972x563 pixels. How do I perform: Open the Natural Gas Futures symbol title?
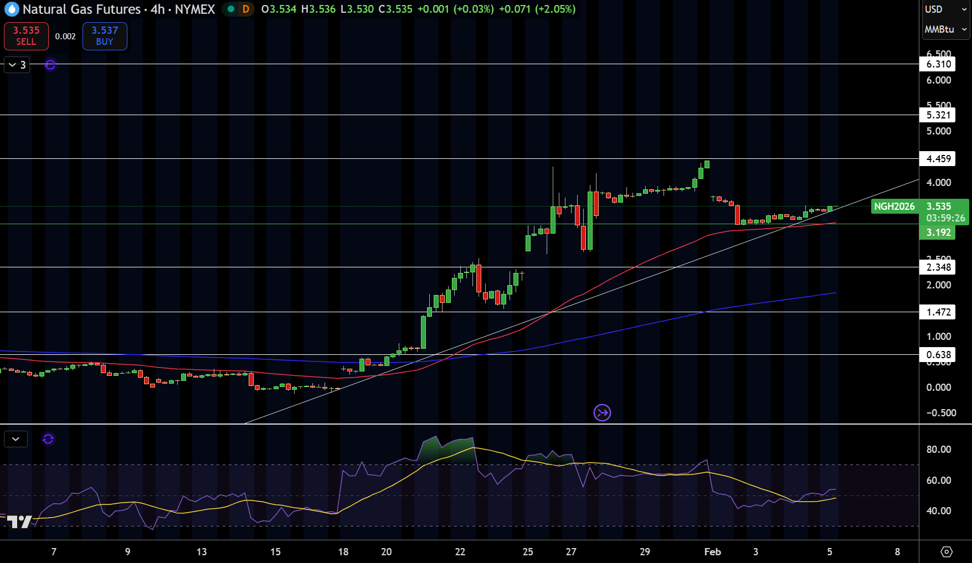(119, 9)
